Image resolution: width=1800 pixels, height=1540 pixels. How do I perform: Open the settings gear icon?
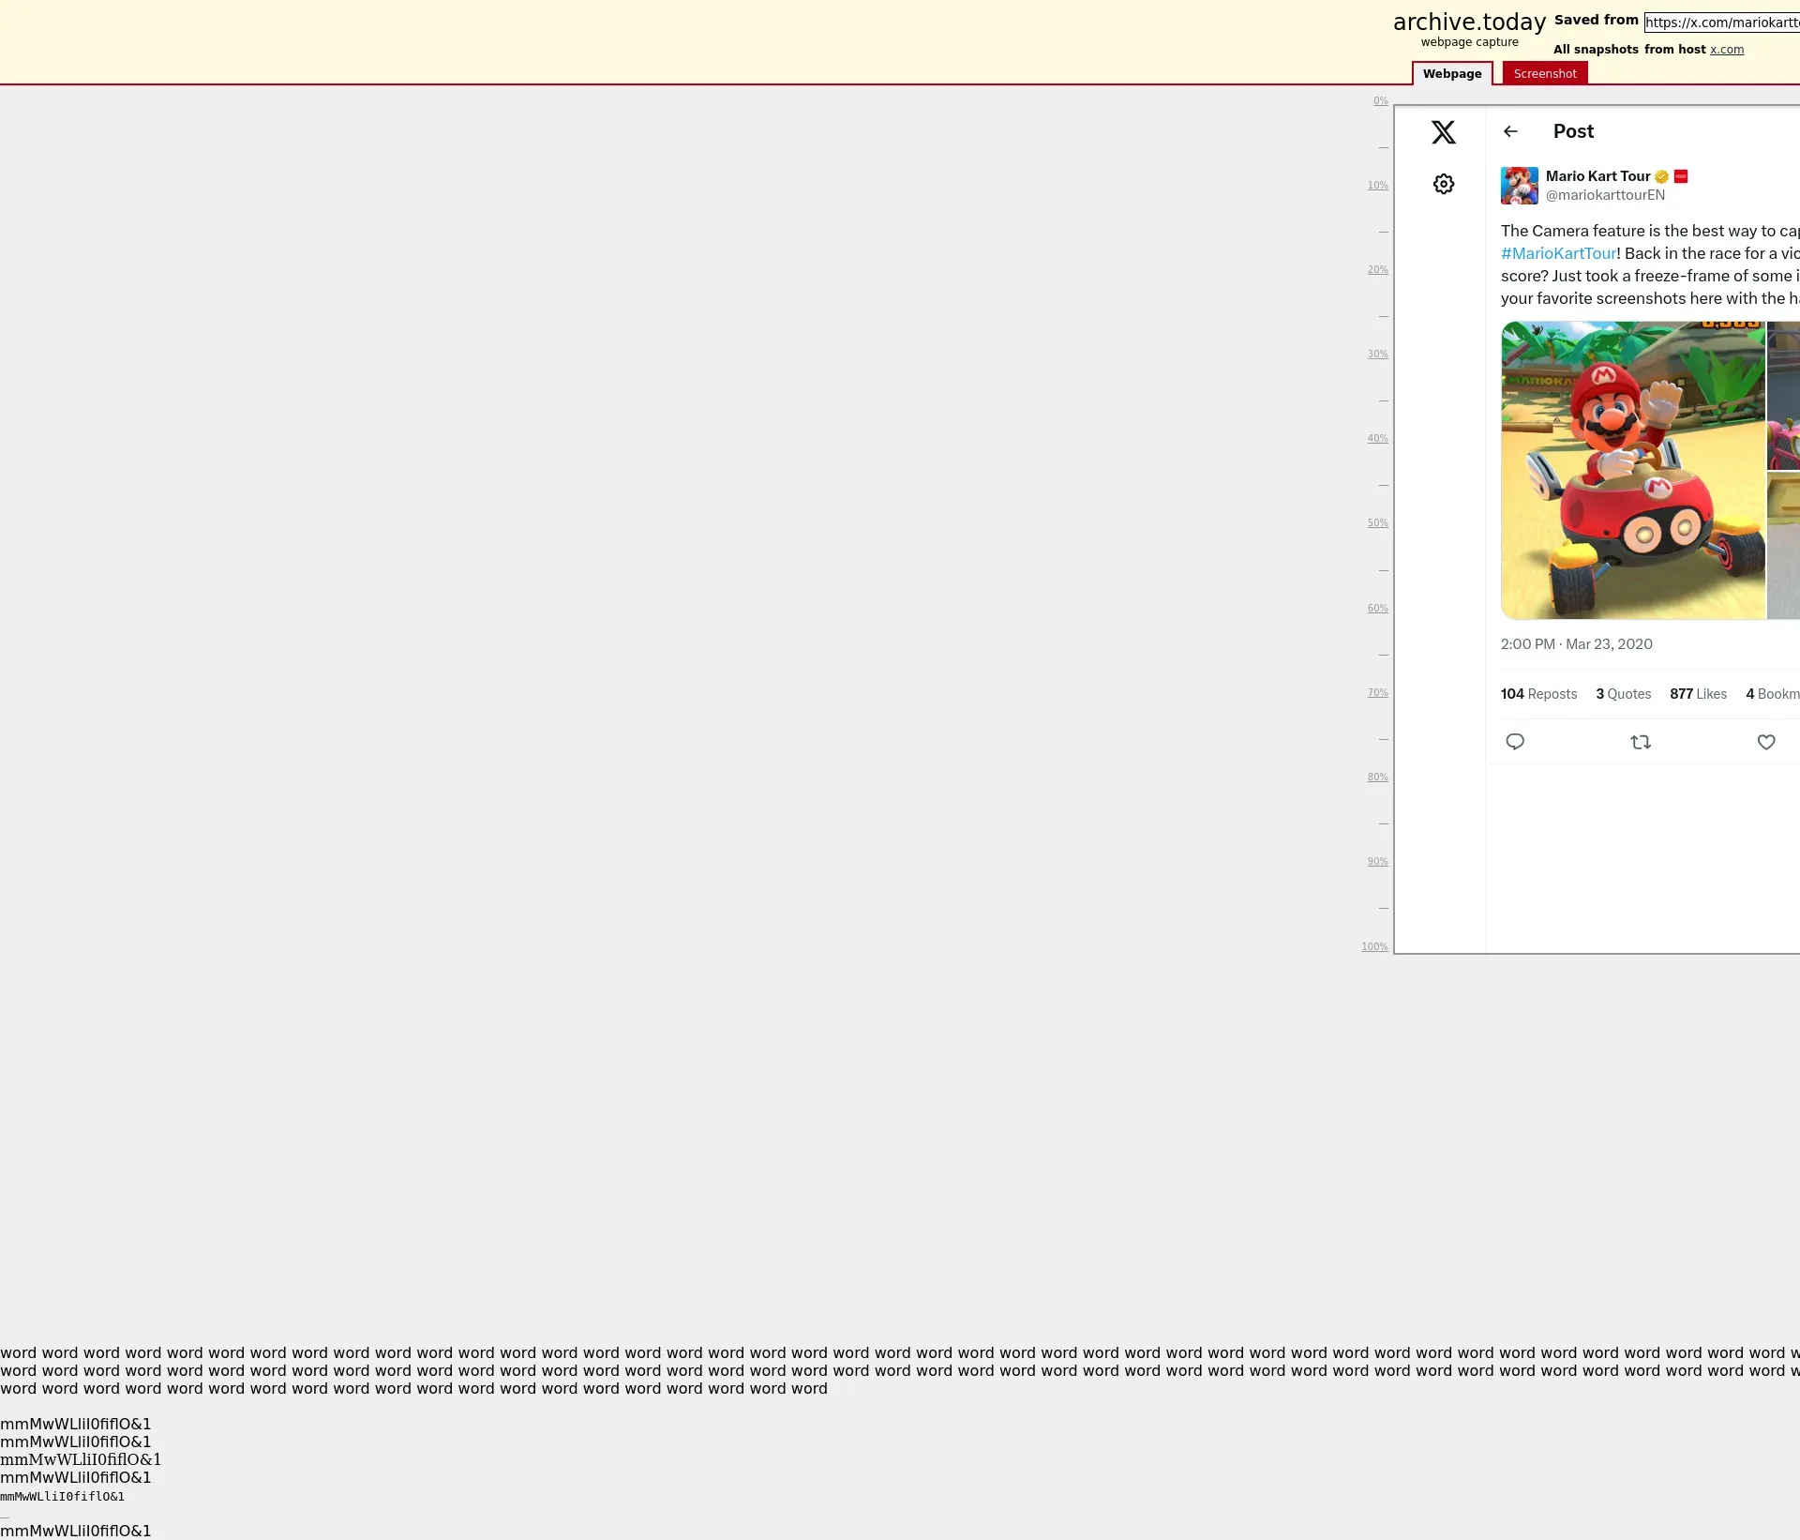tap(1444, 184)
